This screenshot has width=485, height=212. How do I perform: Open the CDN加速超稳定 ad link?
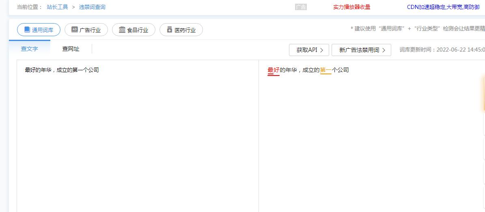tap(443, 7)
